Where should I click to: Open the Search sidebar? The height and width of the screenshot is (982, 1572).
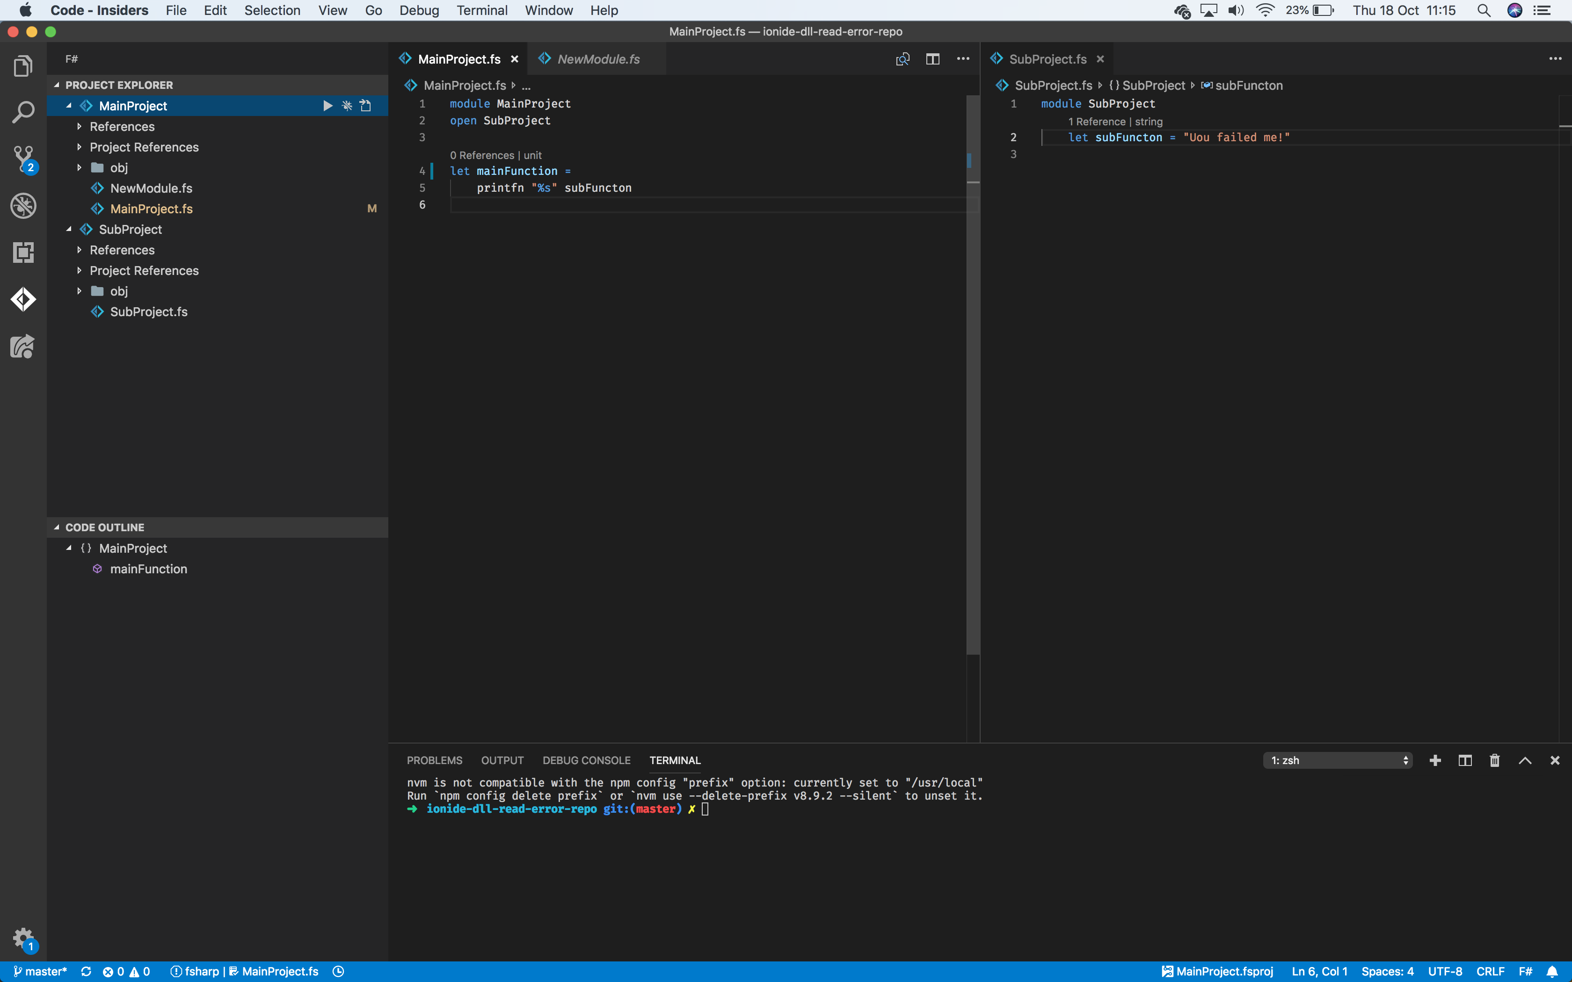click(23, 112)
